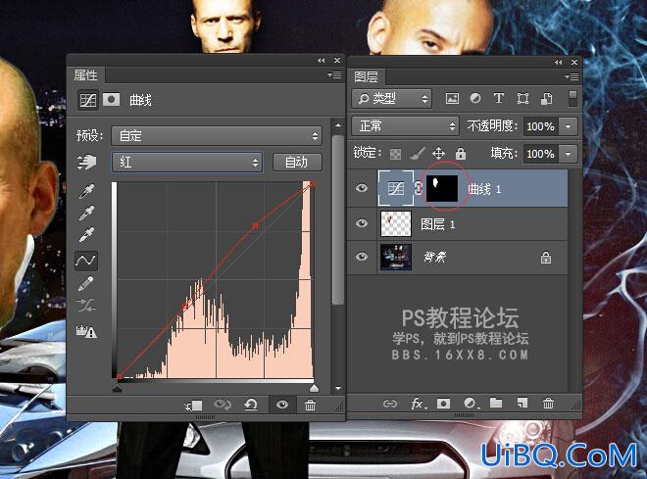Viewport: 647px width, 479px height.
Task: Select the mask icon in Properties panel
Action: (x=112, y=99)
